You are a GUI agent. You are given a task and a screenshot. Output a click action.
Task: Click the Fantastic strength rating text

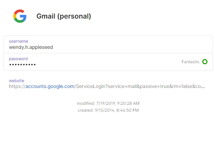pos(191,62)
